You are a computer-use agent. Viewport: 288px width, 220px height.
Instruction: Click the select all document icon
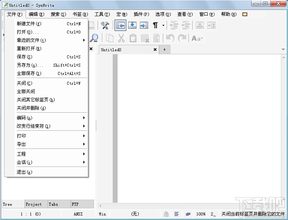pyautogui.click(x=156, y=38)
